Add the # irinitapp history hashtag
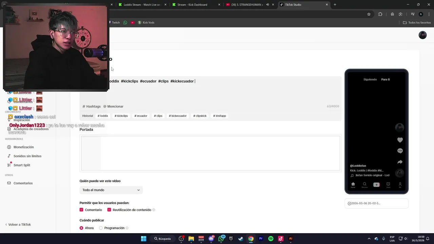This screenshot has width=434, height=244. 219,116
